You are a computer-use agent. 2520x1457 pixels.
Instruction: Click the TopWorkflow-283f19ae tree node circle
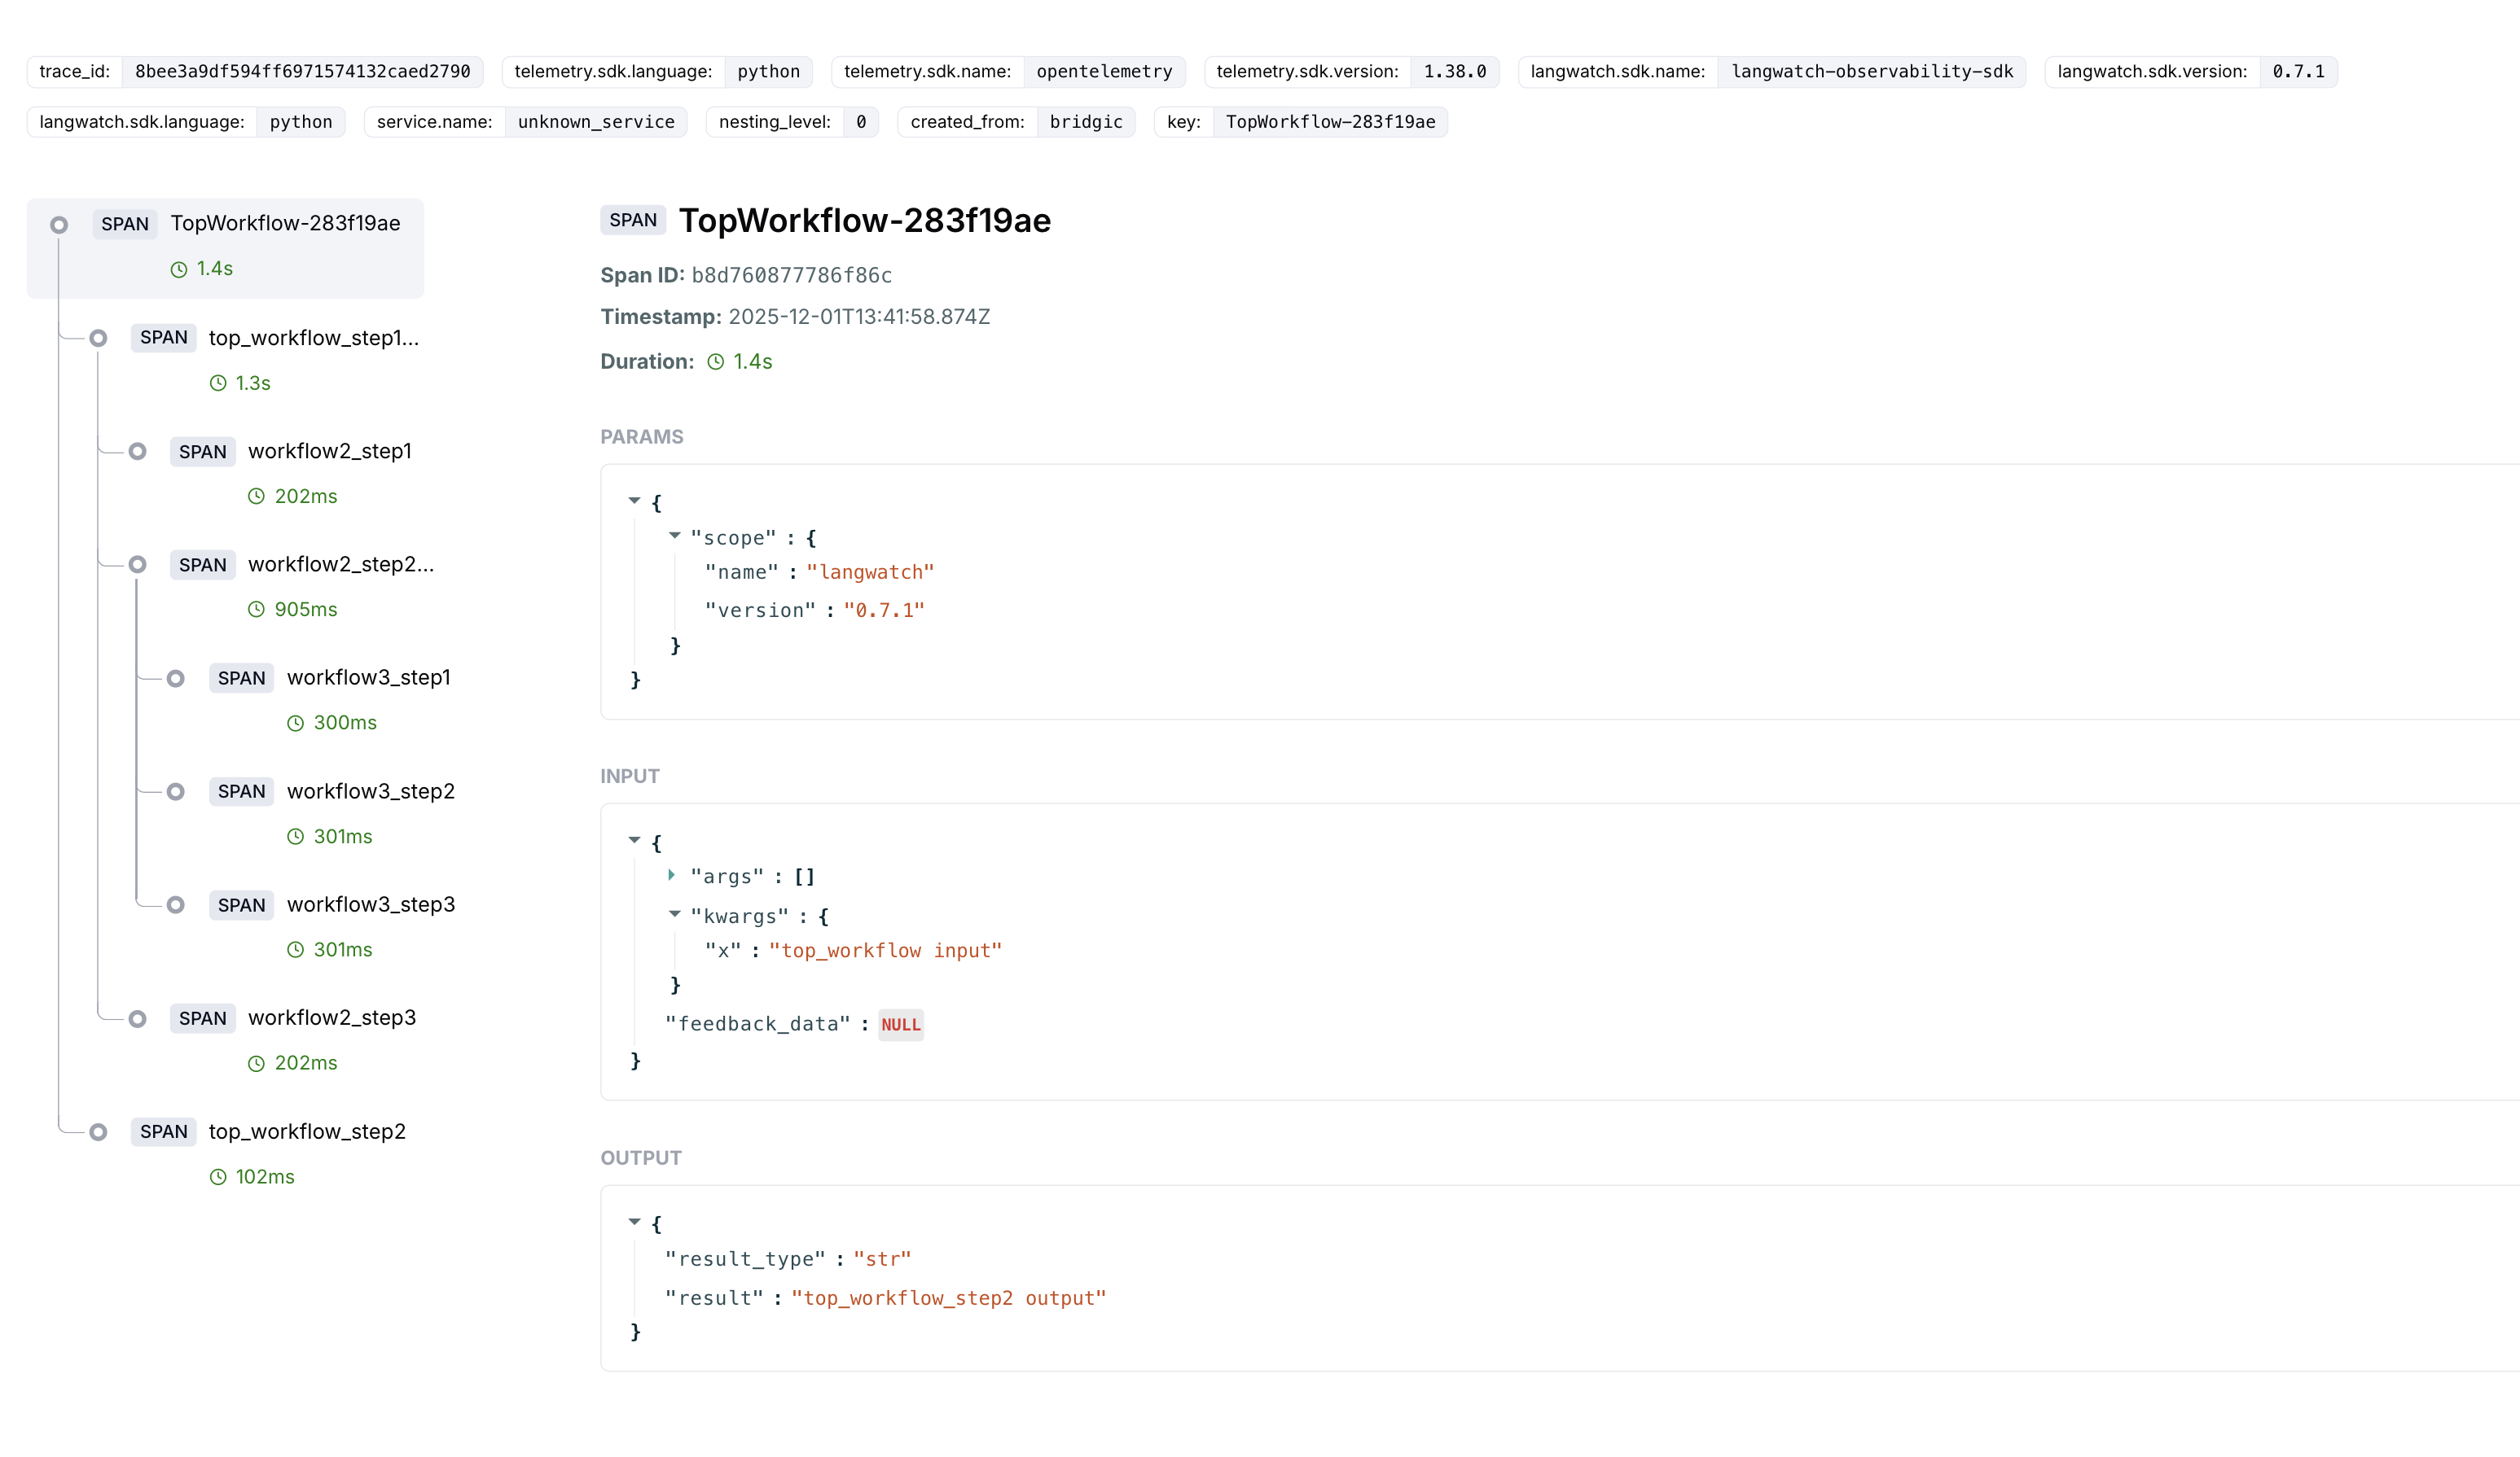tap(59, 225)
